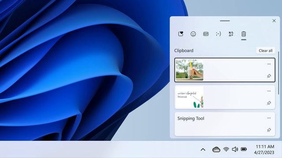Open more options for Snipping Tool item
The width and height of the screenshot is (282, 158).
pos(269,118)
